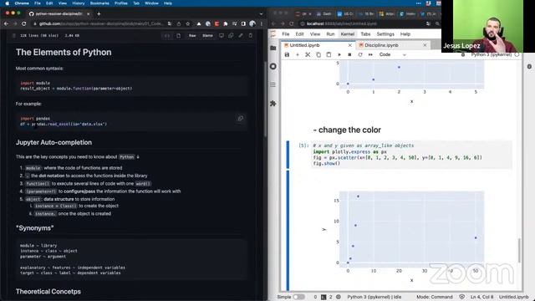This screenshot has height=301, width=535.
Task: Open Chrome three-dot menu in GitHub window
Action: pos(262,24)
